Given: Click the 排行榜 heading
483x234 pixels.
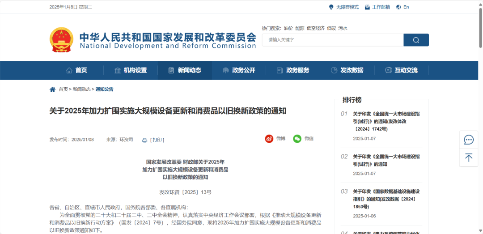Looking at the screenshot, I should point(352,100).
